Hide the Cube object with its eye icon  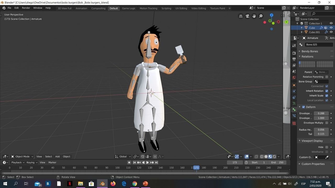[x=331, y=28]
